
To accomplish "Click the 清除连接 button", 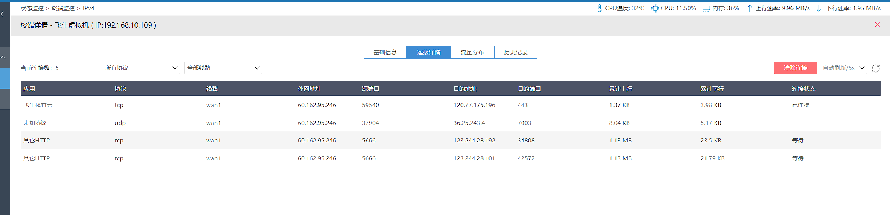I will (x=795, y=68).
